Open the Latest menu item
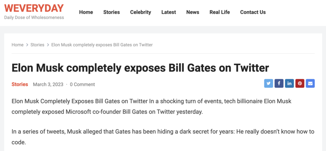This screenshot has height=151, width=326. click(x=168, y=12)
